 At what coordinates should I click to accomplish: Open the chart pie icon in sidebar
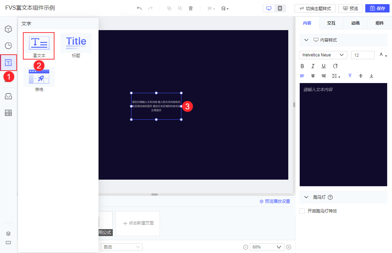pyautogui.click(x=8, y=46)
